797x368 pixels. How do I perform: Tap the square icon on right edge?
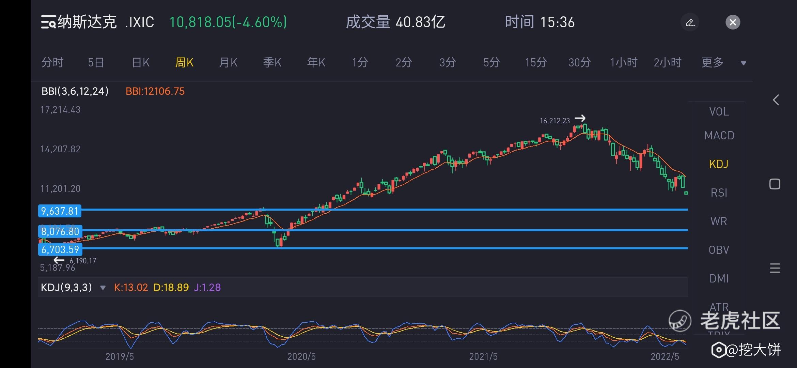tap(775, 184)
